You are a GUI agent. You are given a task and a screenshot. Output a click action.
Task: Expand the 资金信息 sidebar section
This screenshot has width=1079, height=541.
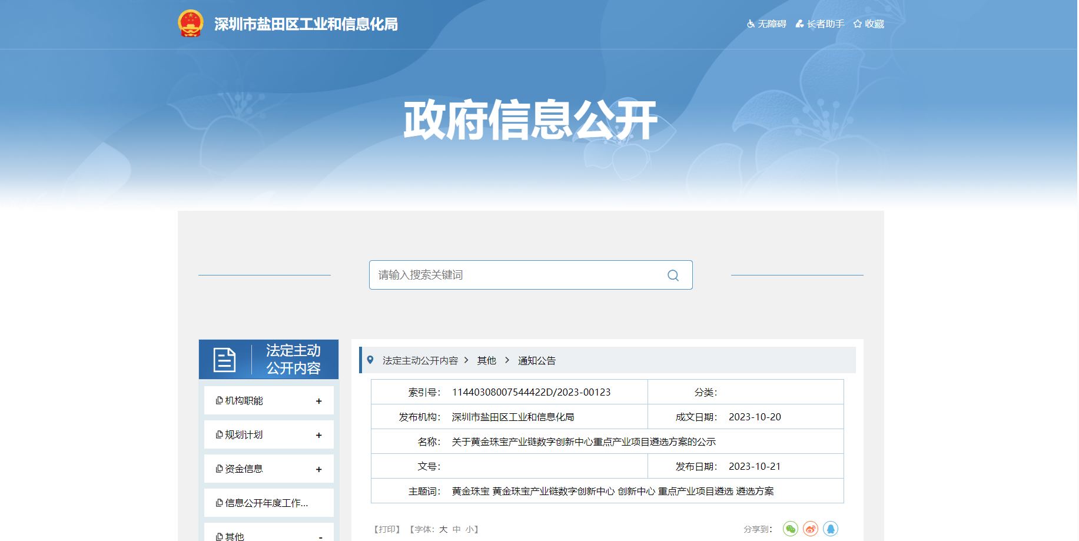(318, 469)
